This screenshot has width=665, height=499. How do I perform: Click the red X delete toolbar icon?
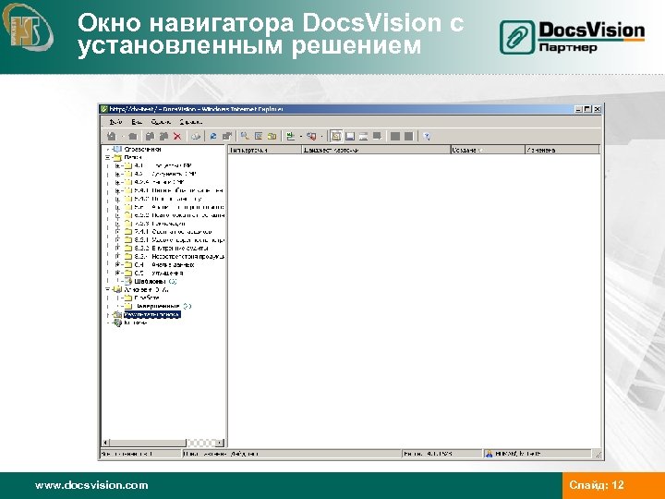coord(177,136)
